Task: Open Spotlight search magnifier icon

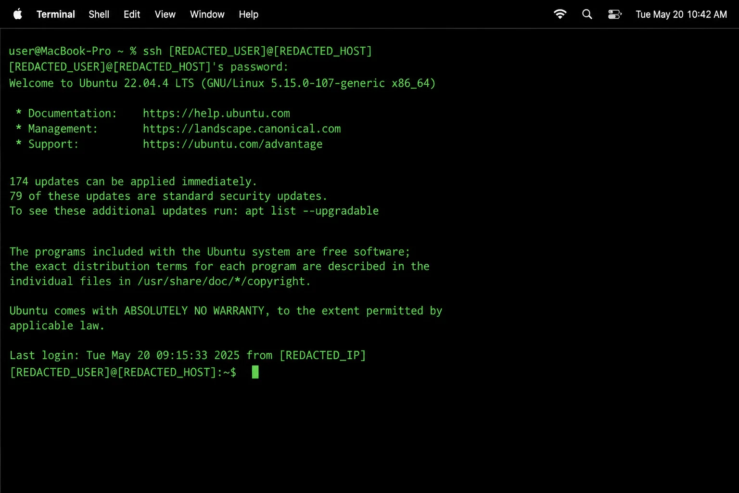Action: click(x=587, y=14)
